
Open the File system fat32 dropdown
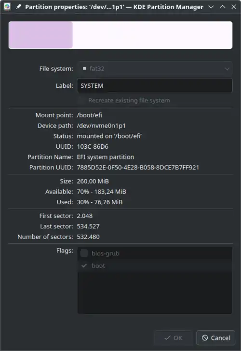point(155,69)
